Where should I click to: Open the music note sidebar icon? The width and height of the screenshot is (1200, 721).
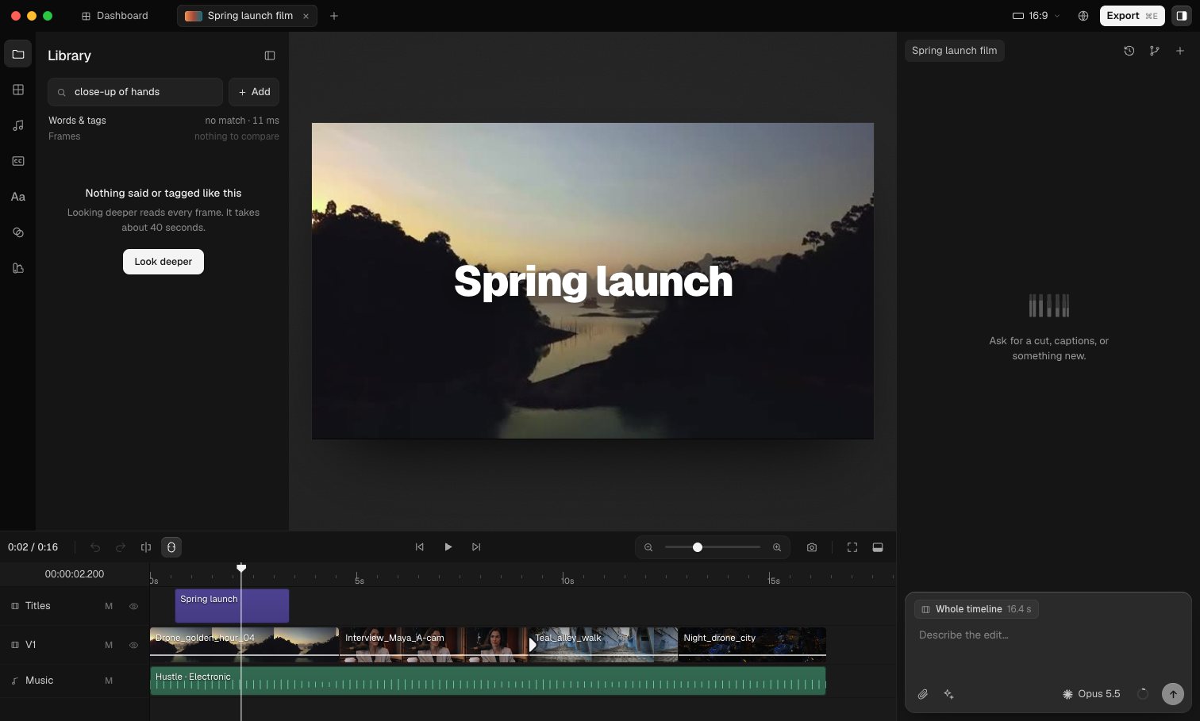(18, 125)
